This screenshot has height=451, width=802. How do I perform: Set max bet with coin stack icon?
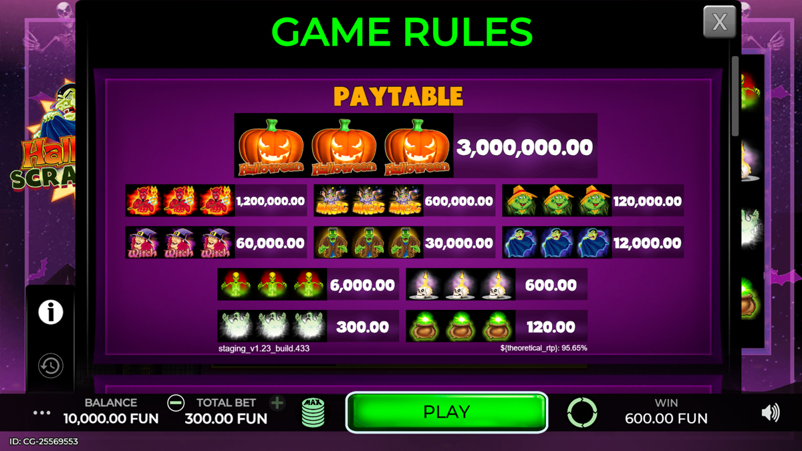point(313,412)
